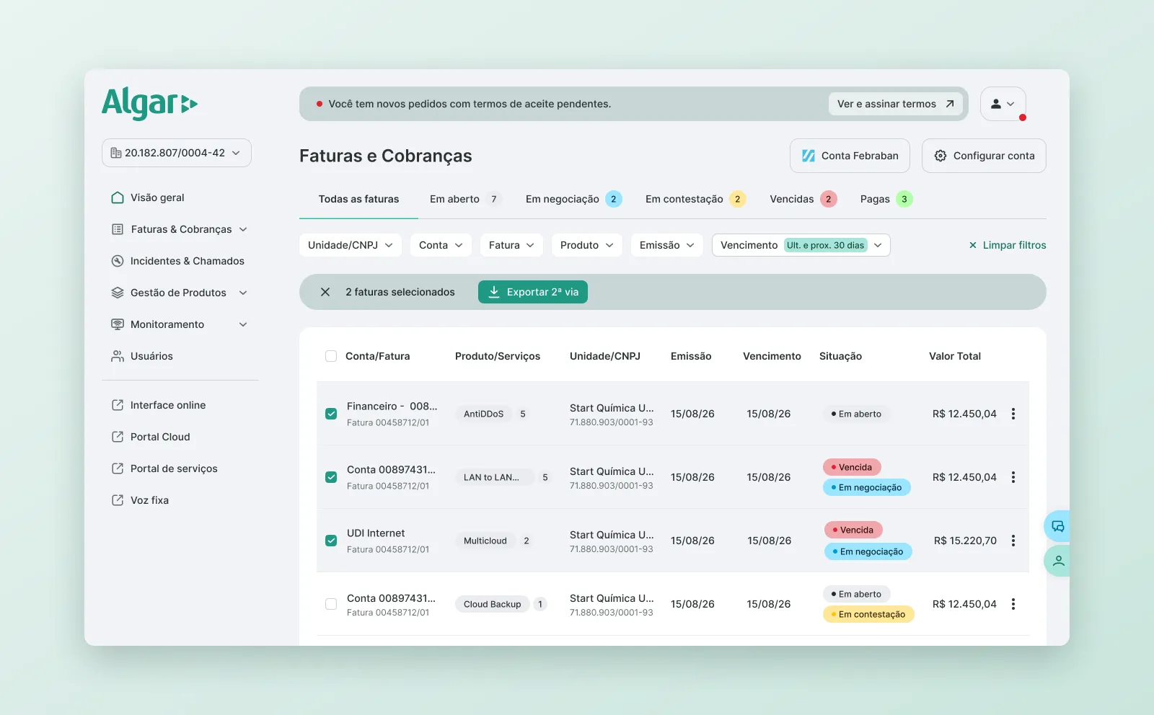
Task: Click Exportar 2ª via button
Action: click(533, 292)
